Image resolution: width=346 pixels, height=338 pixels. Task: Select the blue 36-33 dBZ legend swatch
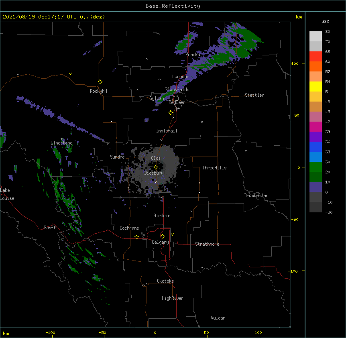pyautogui.click(x=315, y=147)
